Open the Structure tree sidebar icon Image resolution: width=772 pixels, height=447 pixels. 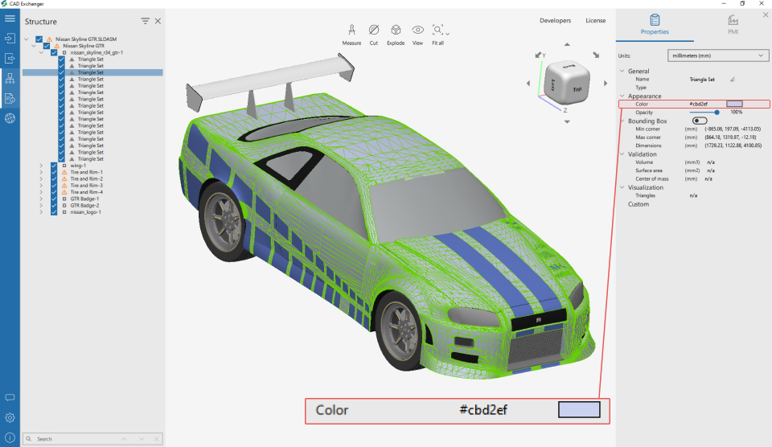10,78
